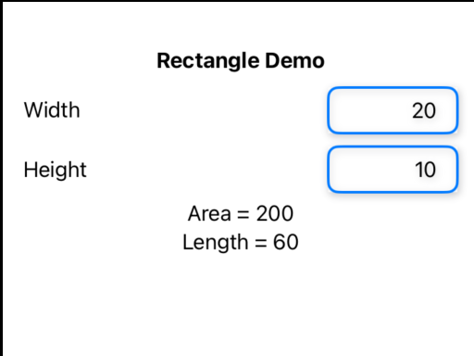
Task: Click the Rectangle Demo title
Action: tap(241, 60)
